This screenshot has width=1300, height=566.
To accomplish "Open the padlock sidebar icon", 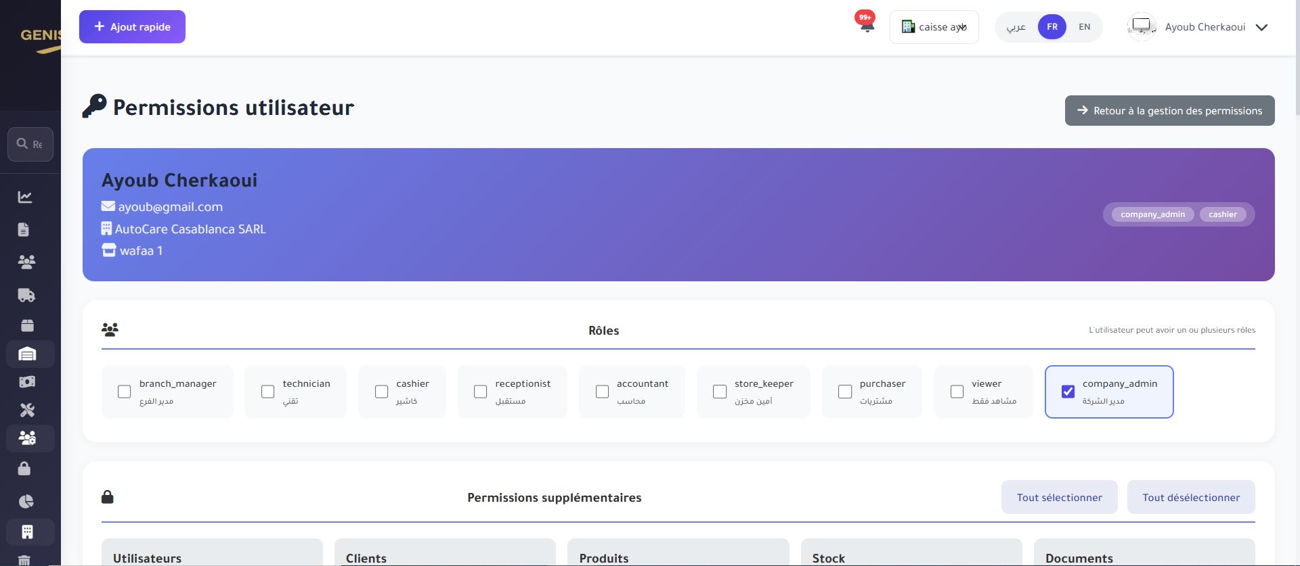I will pyautogui.click(x=24, y=469).
